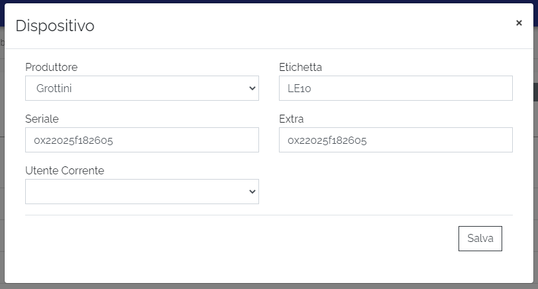Click the LE10 text in Etichetta
The height and width of the screenshot is (289, 538).
pyautogui.click(x=299, y=88)
